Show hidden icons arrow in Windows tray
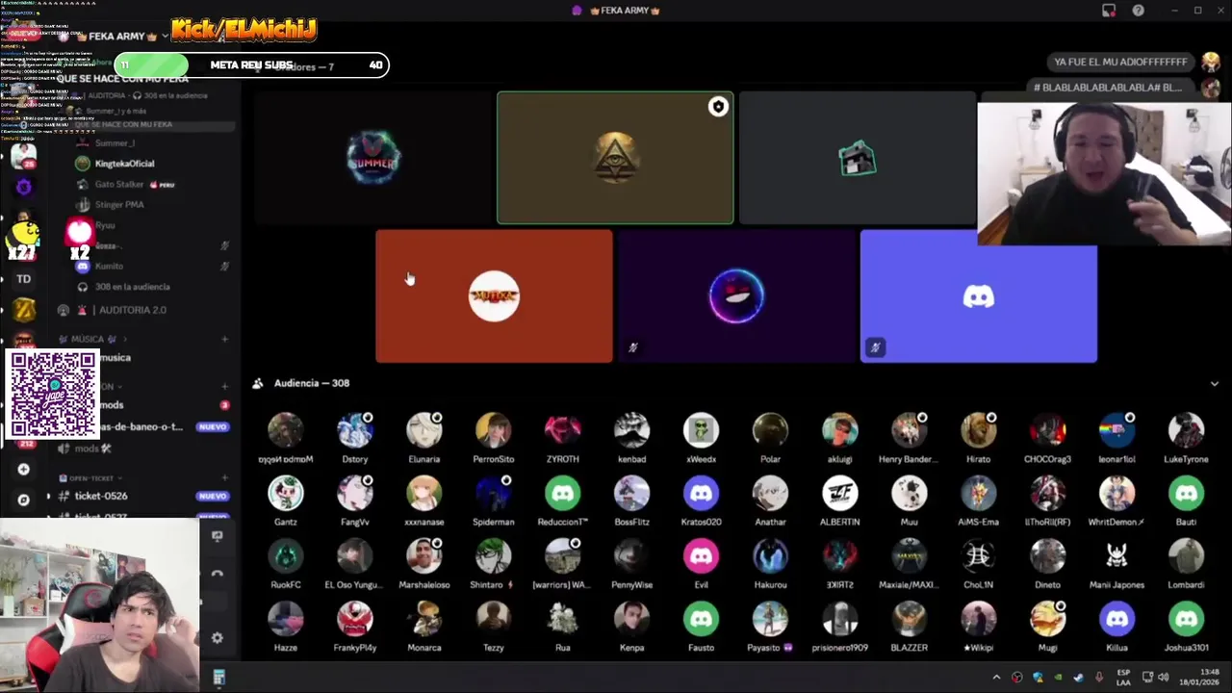This screenshot has width=1232, height=693. click(x=996, y=678)
